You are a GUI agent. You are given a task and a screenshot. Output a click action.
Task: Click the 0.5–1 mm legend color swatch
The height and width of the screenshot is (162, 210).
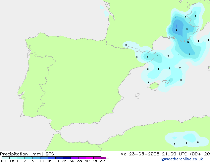coord(13,158)
